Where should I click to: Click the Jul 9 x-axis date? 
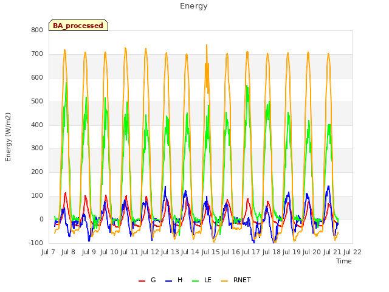89,252
